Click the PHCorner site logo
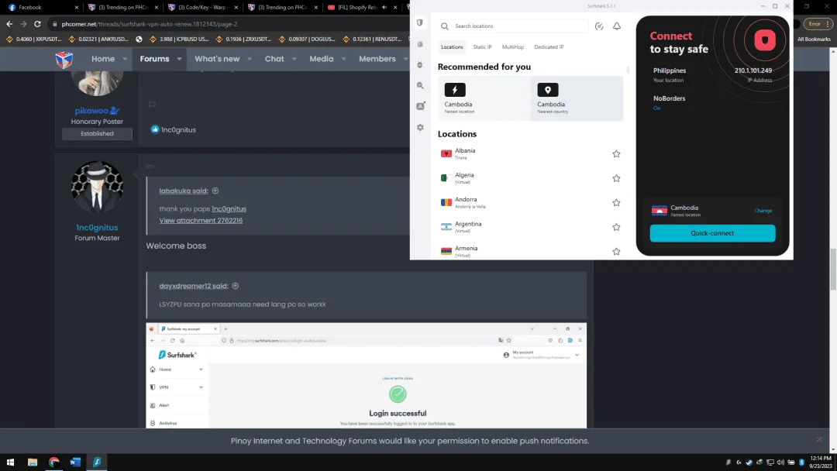This screenshot has height=471, width=837. (64, 60)
